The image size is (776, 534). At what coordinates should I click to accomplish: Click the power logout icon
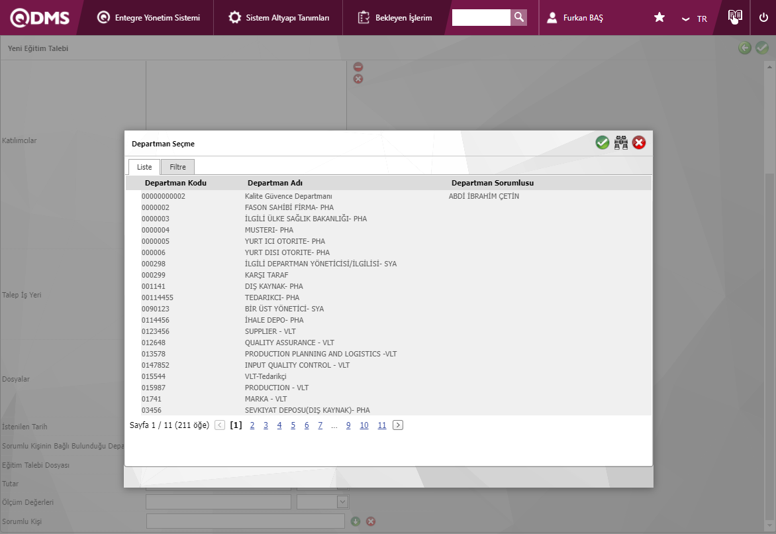pos(763,18)
